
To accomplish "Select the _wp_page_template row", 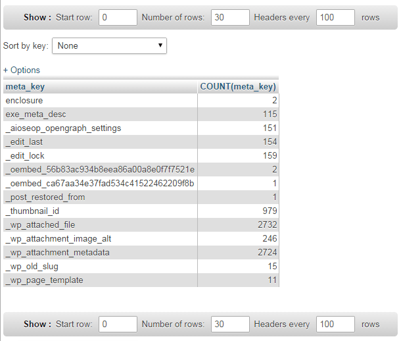I will 44,280.
